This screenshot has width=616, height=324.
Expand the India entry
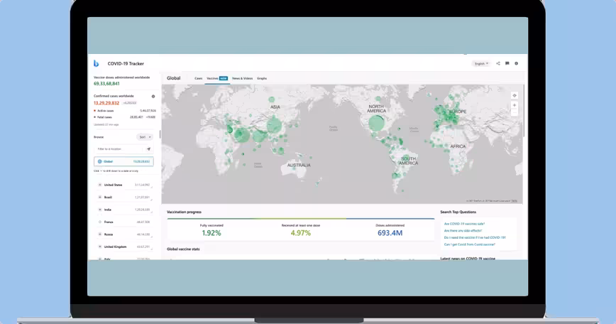[x=99, y=210]
